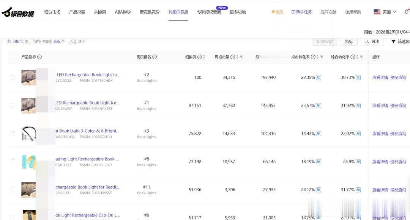Open the 美国 country dropdown

tap(385, 12)
